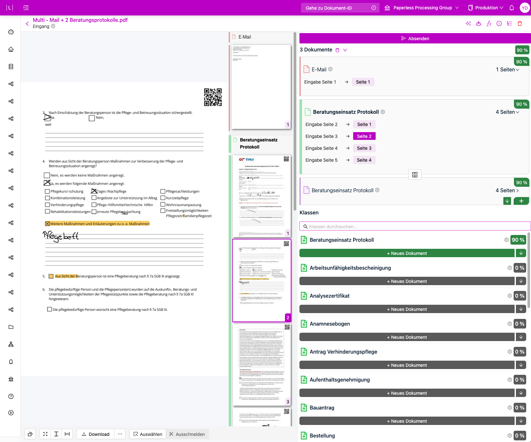Open the E-Mail page 1 thumbnail

(261, 87)
